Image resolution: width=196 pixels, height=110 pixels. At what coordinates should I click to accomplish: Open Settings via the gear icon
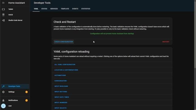pyautogui.click(x=3, y=92)
